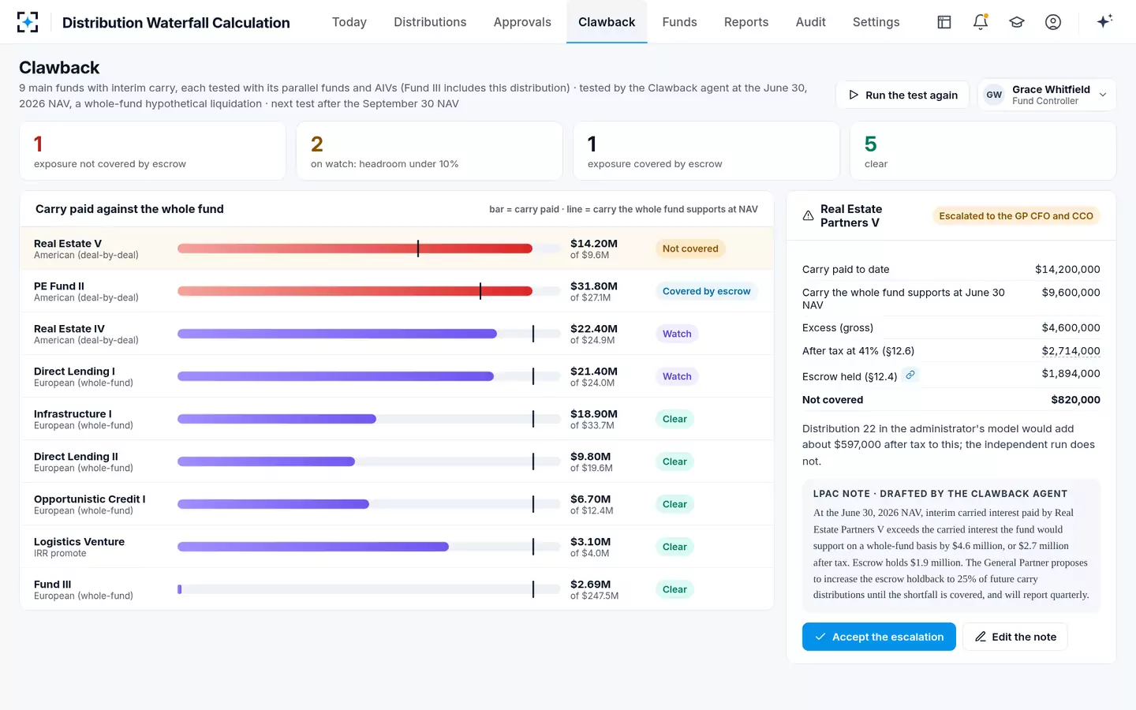This screenshot has width=1136, height=710.
Task: Click the Excess (gross) $4,600,000 value
Action: click(1071, 327)
